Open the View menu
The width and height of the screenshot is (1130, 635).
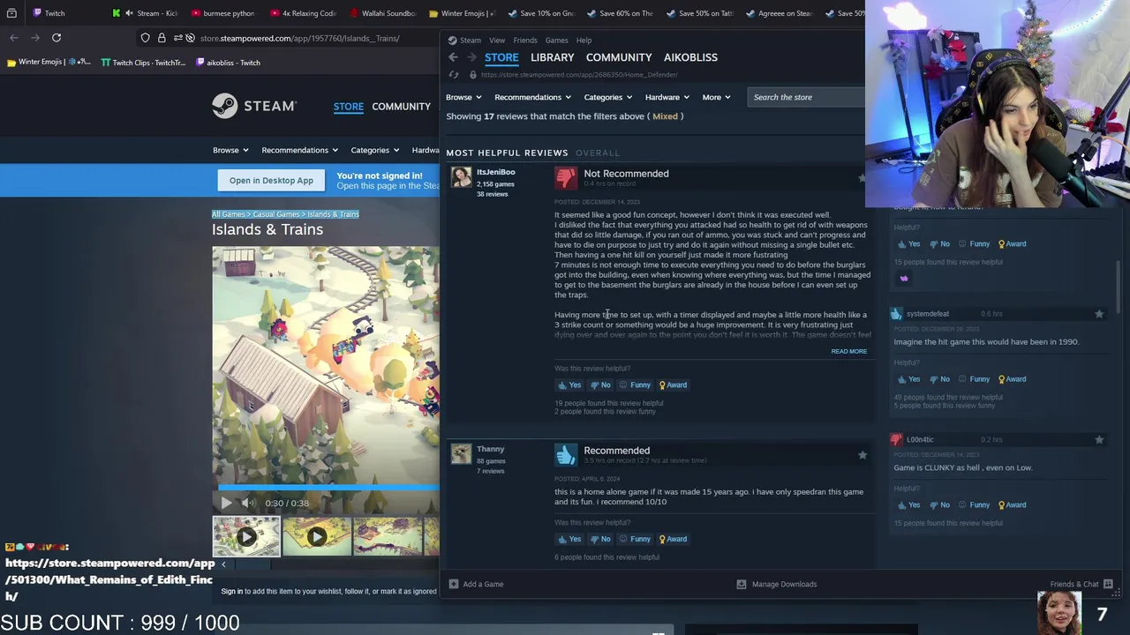pos(497,41)
